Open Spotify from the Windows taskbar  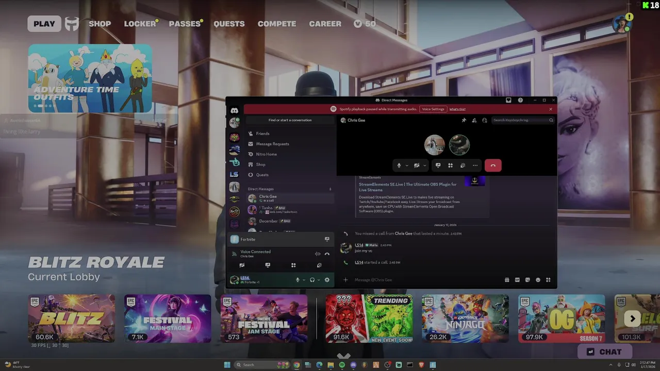(x=342, y=365)
